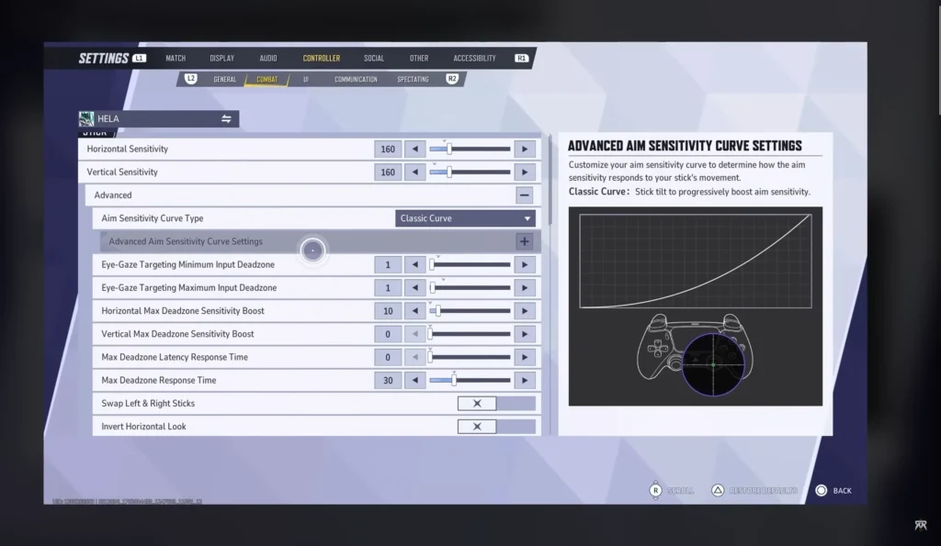Viewport: 941px width, 546px height.
Task: Toggle Swap Left & Right Sticks
Action: [x=477, y=403]
